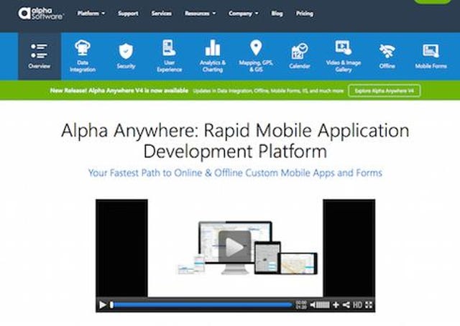The image size is (460, 326).
Task: Mute the video with the speaker icon
Action: click(x=313, y=305)
